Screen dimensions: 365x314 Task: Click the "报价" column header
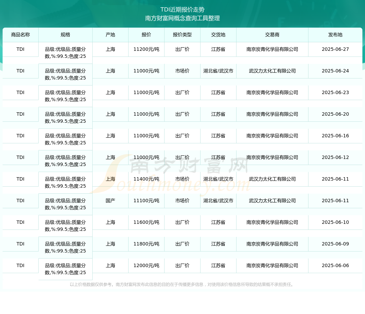pos(147,35)
